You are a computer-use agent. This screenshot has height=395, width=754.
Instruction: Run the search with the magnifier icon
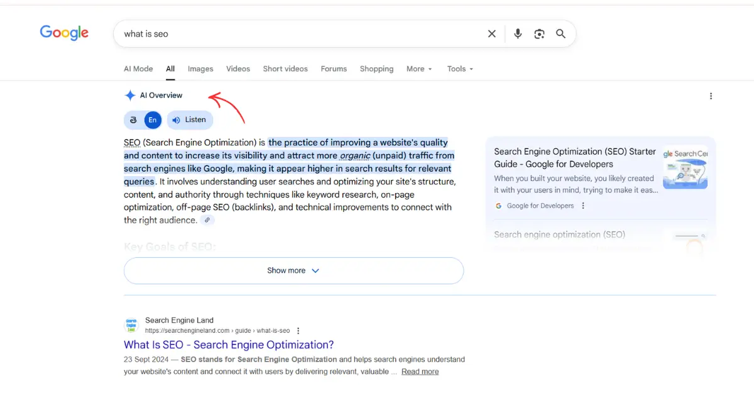click(x=560, y=34)
